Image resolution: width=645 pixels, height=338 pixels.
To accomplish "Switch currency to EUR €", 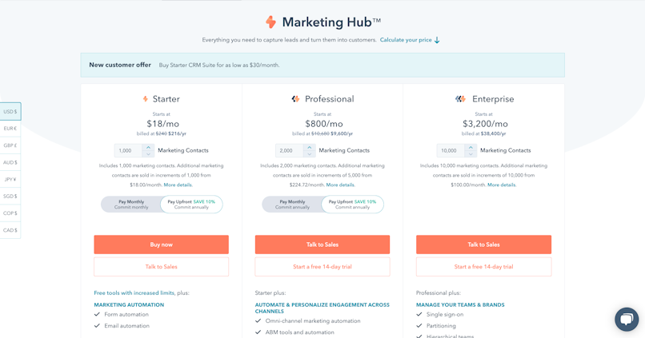I will pos(10,129).
